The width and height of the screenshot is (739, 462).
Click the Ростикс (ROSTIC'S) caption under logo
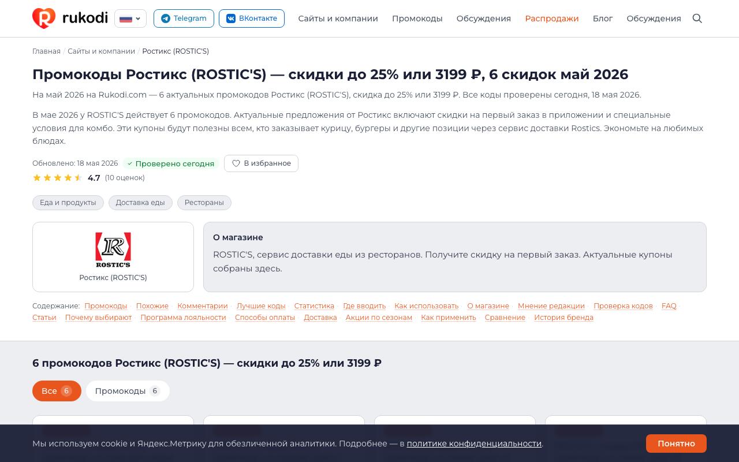(113, 278)
